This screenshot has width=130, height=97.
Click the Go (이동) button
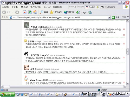coord(116,17)
